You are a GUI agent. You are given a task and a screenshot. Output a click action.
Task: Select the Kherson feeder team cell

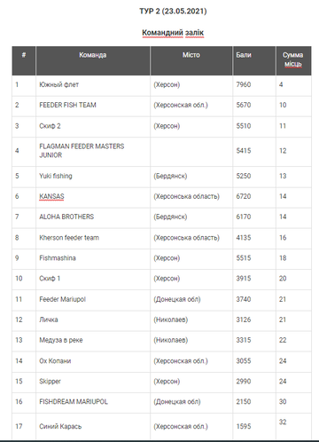pyautogui.click(x=93, y=238)
